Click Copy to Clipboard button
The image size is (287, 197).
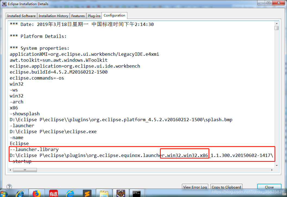[x=226, y=187]
